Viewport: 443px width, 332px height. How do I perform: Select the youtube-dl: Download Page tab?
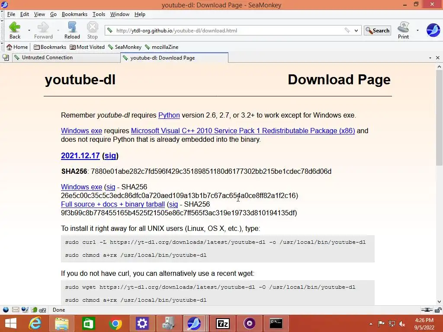pyautogui.click(x=174, y=58)
